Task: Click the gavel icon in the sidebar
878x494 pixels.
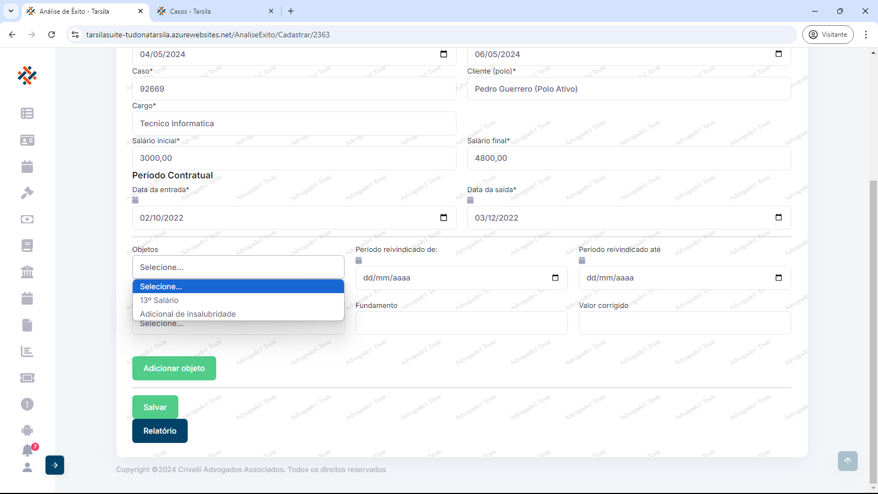Action: point(27,193)
